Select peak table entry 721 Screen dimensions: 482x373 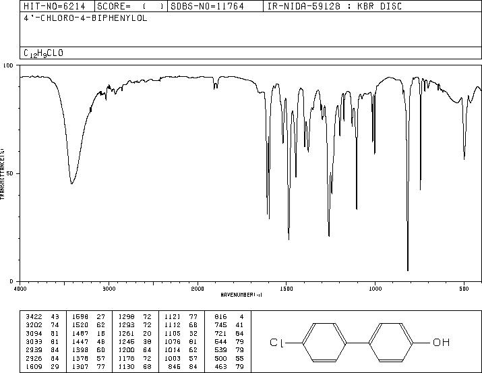coord(220,333)
